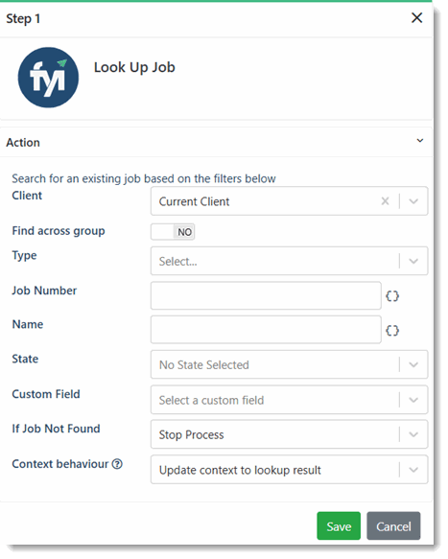Viewport: 448px width, 559px height.
Task: Click the FYI logo icon
Action: (x=48, y=78)
